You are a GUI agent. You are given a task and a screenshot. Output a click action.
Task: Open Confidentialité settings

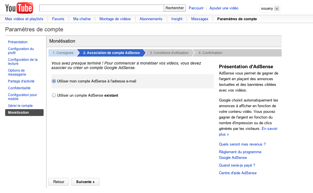(19, 88)
